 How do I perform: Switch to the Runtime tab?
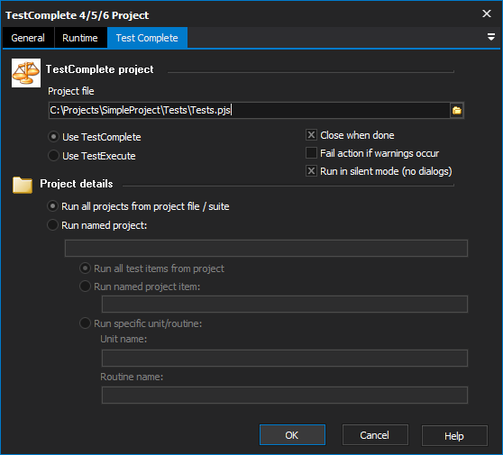(x=80, y=38)
